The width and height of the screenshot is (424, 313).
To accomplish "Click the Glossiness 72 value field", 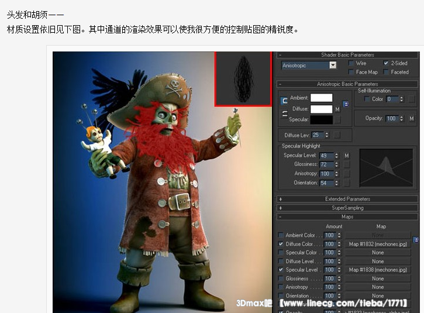I will (x=327, y=164).
